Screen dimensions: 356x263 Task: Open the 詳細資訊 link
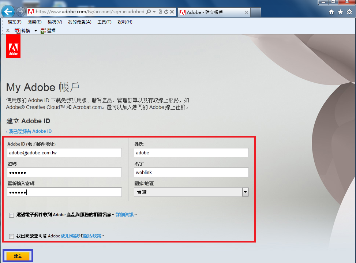point(125,215)
